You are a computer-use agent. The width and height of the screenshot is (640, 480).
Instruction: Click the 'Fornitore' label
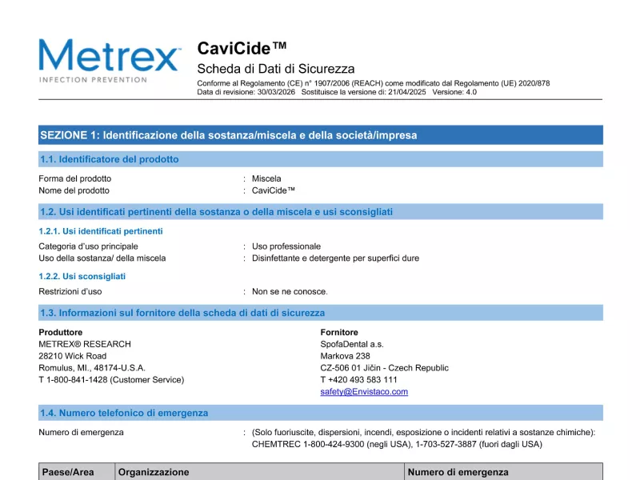339,332
